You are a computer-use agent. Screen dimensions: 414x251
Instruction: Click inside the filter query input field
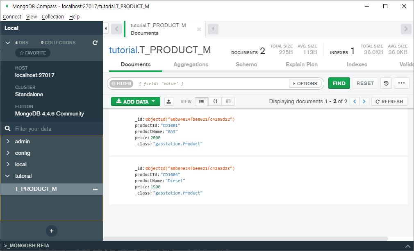click(205, 83)
